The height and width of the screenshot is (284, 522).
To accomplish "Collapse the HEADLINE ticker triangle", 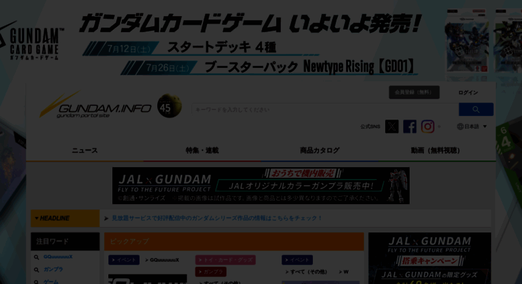I will pyautogui.click(x=37, y=218).
